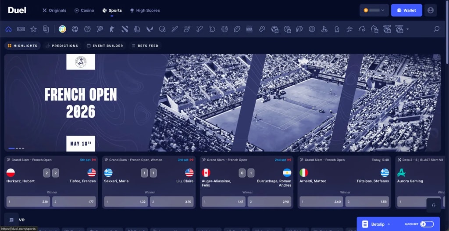
Task: Switch to the Bets Feed tab
Action: [145, 46]
